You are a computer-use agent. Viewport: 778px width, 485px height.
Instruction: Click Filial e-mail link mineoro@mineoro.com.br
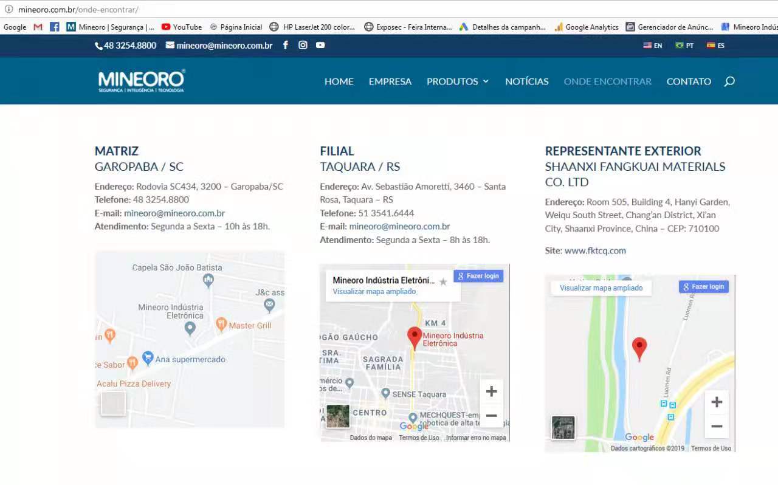click(399, 227)
